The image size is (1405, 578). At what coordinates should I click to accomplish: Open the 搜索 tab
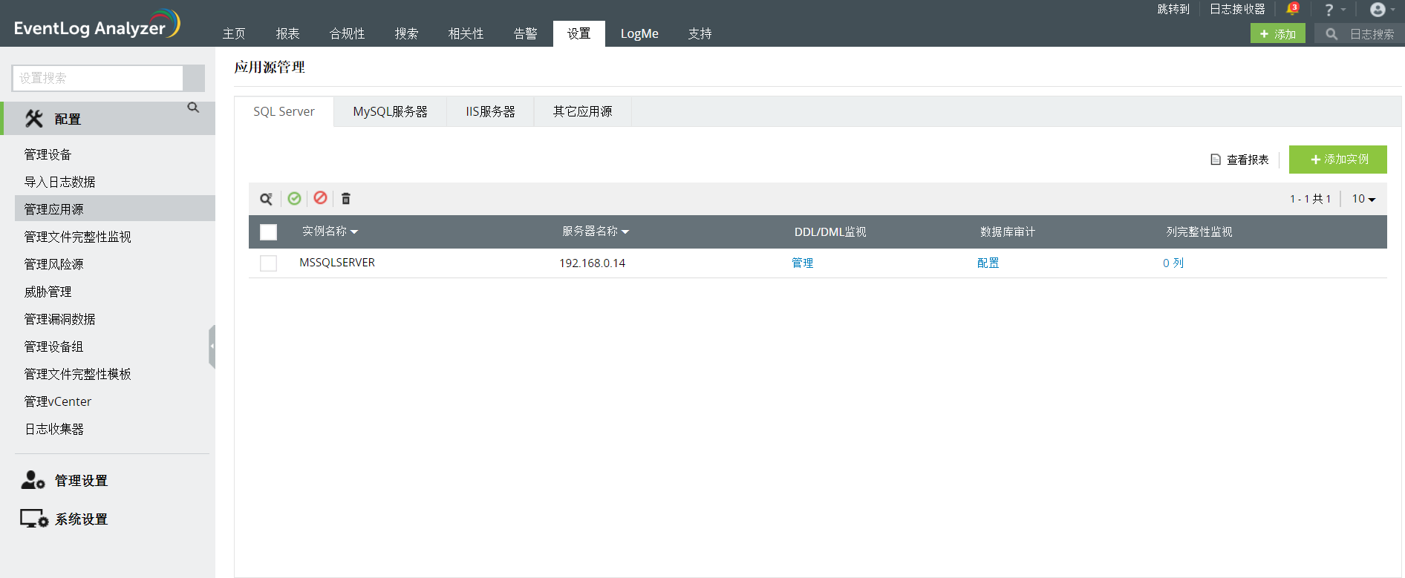coord(407,33)
